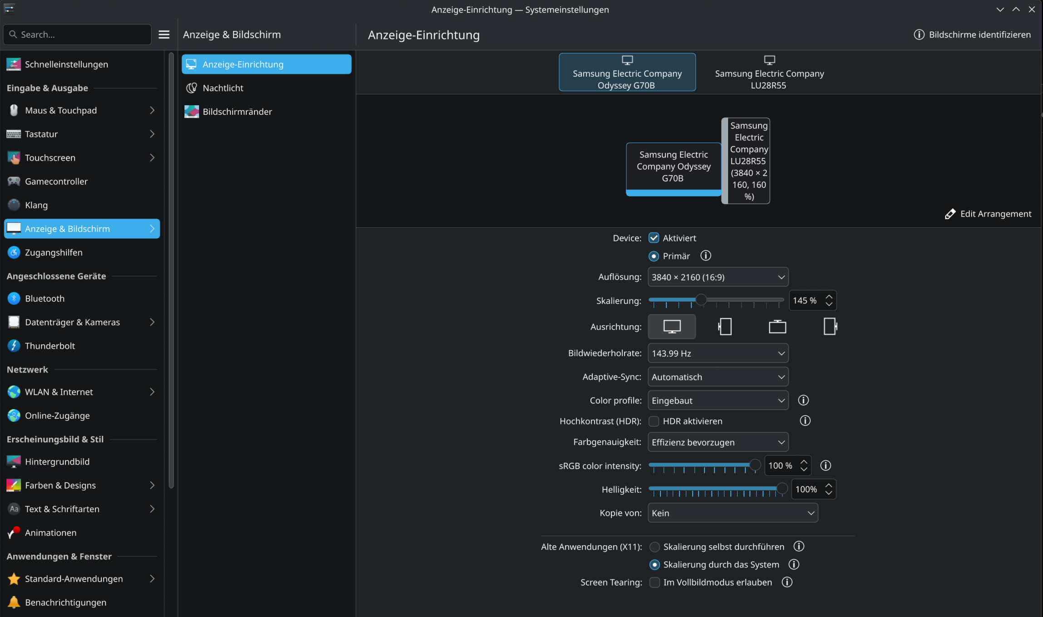This screenshot has height=617, width=1043.
Task: Disable the Aktiviert device checkbox
Action: point(653,238)
